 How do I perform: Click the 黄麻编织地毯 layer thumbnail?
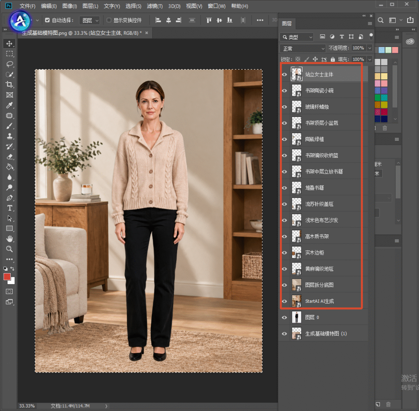[296, 269]
